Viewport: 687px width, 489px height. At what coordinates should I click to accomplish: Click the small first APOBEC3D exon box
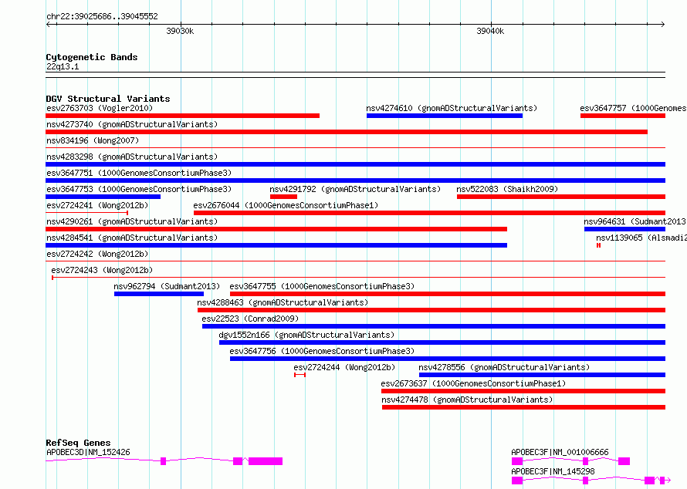[163, 461]
